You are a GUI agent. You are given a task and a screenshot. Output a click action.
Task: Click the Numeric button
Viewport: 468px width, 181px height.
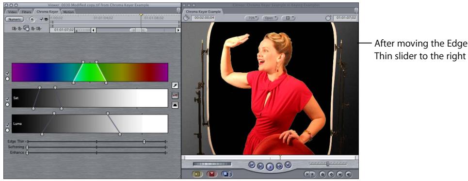tap(15, 19)
